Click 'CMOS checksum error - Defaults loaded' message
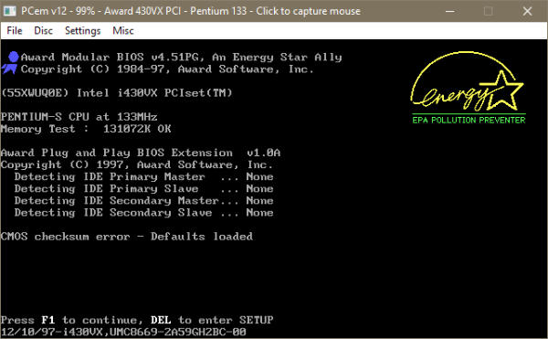Screen dimensions: 548x339 point(127,237)
